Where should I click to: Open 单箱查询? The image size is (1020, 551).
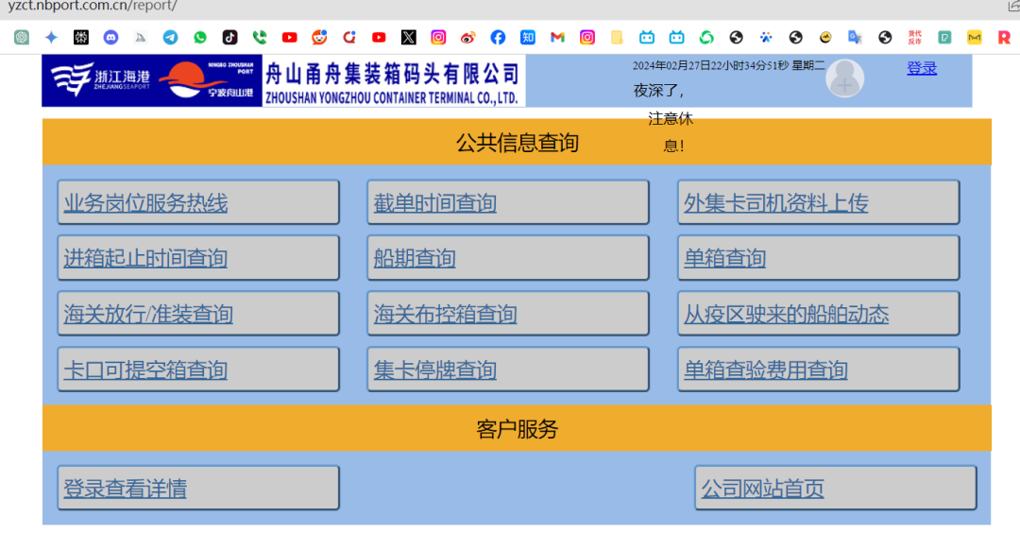(723, 257)
